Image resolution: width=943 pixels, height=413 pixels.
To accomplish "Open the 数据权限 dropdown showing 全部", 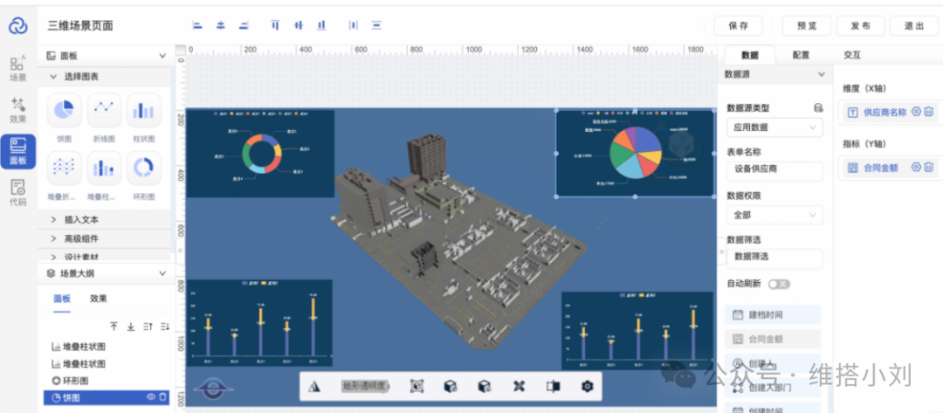I will coord(774,215).
